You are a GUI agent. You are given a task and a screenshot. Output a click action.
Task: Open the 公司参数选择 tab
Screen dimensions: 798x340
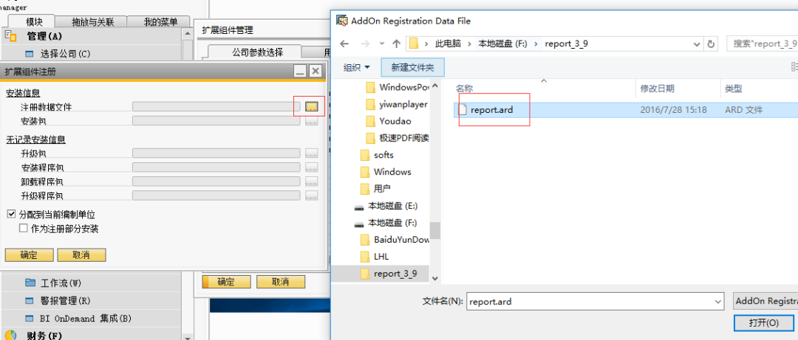258,52
